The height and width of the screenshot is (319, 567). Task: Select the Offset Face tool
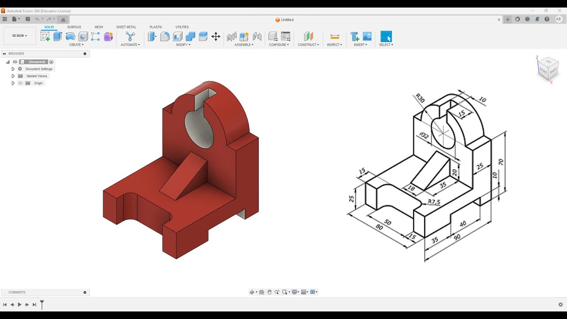(x=203, y=37)
